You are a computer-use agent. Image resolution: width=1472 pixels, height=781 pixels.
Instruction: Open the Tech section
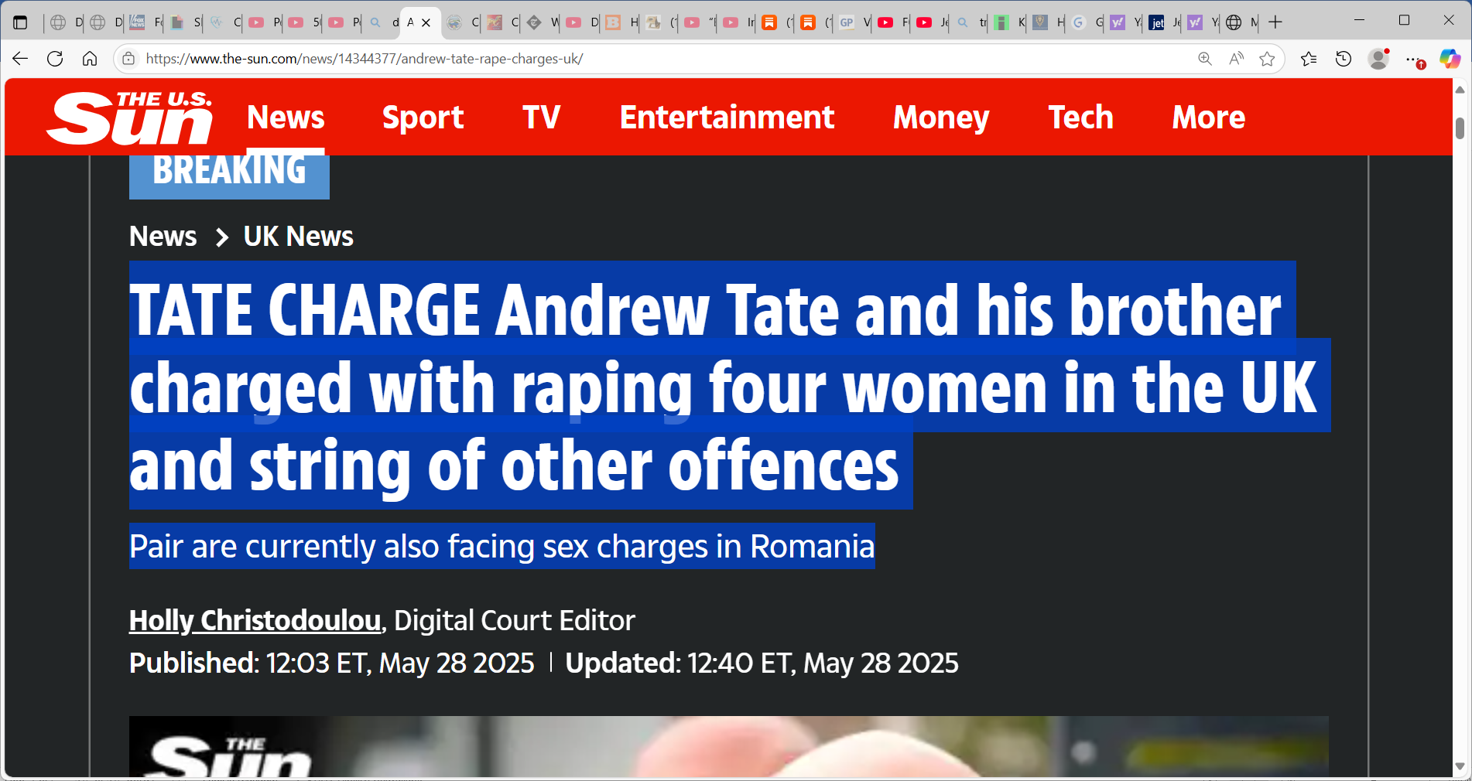point(1080,118)
